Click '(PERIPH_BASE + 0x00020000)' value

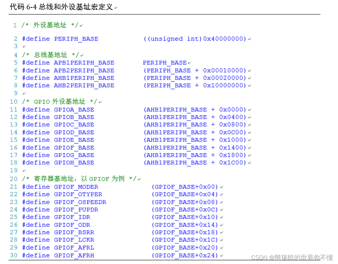click(195, 78)
